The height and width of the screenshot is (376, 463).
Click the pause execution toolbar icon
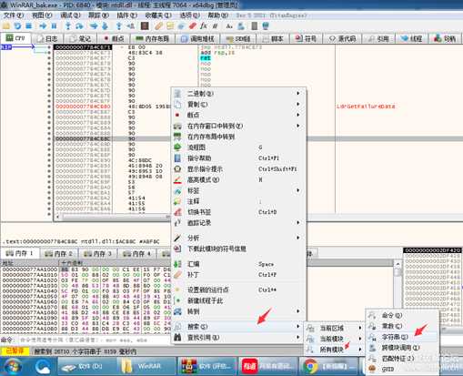click(54, 26)
